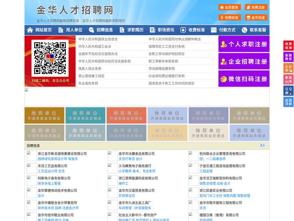Click the phone icon beside 联系客服
Image resolution: width=294 pixels, height=221 pixels.
[x=244, y=30]
